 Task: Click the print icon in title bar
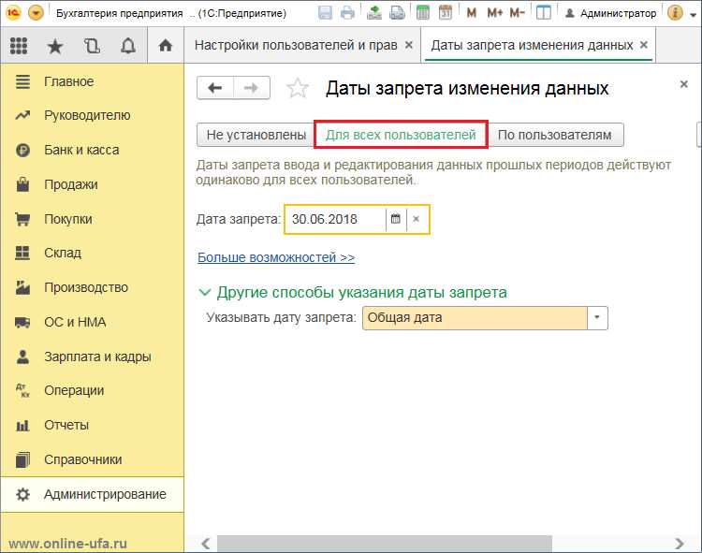click(347, 12)
